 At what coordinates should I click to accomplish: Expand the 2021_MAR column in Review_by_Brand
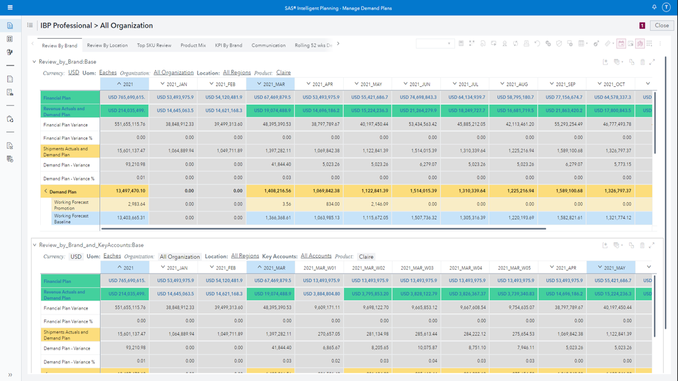click(x=259, y=84)
